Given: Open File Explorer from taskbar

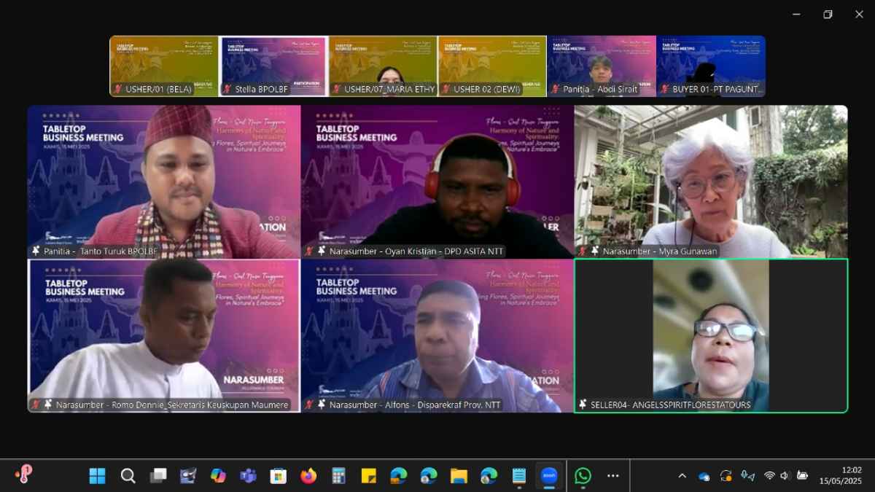Looking at the screenshot, I should coord(459,476).
